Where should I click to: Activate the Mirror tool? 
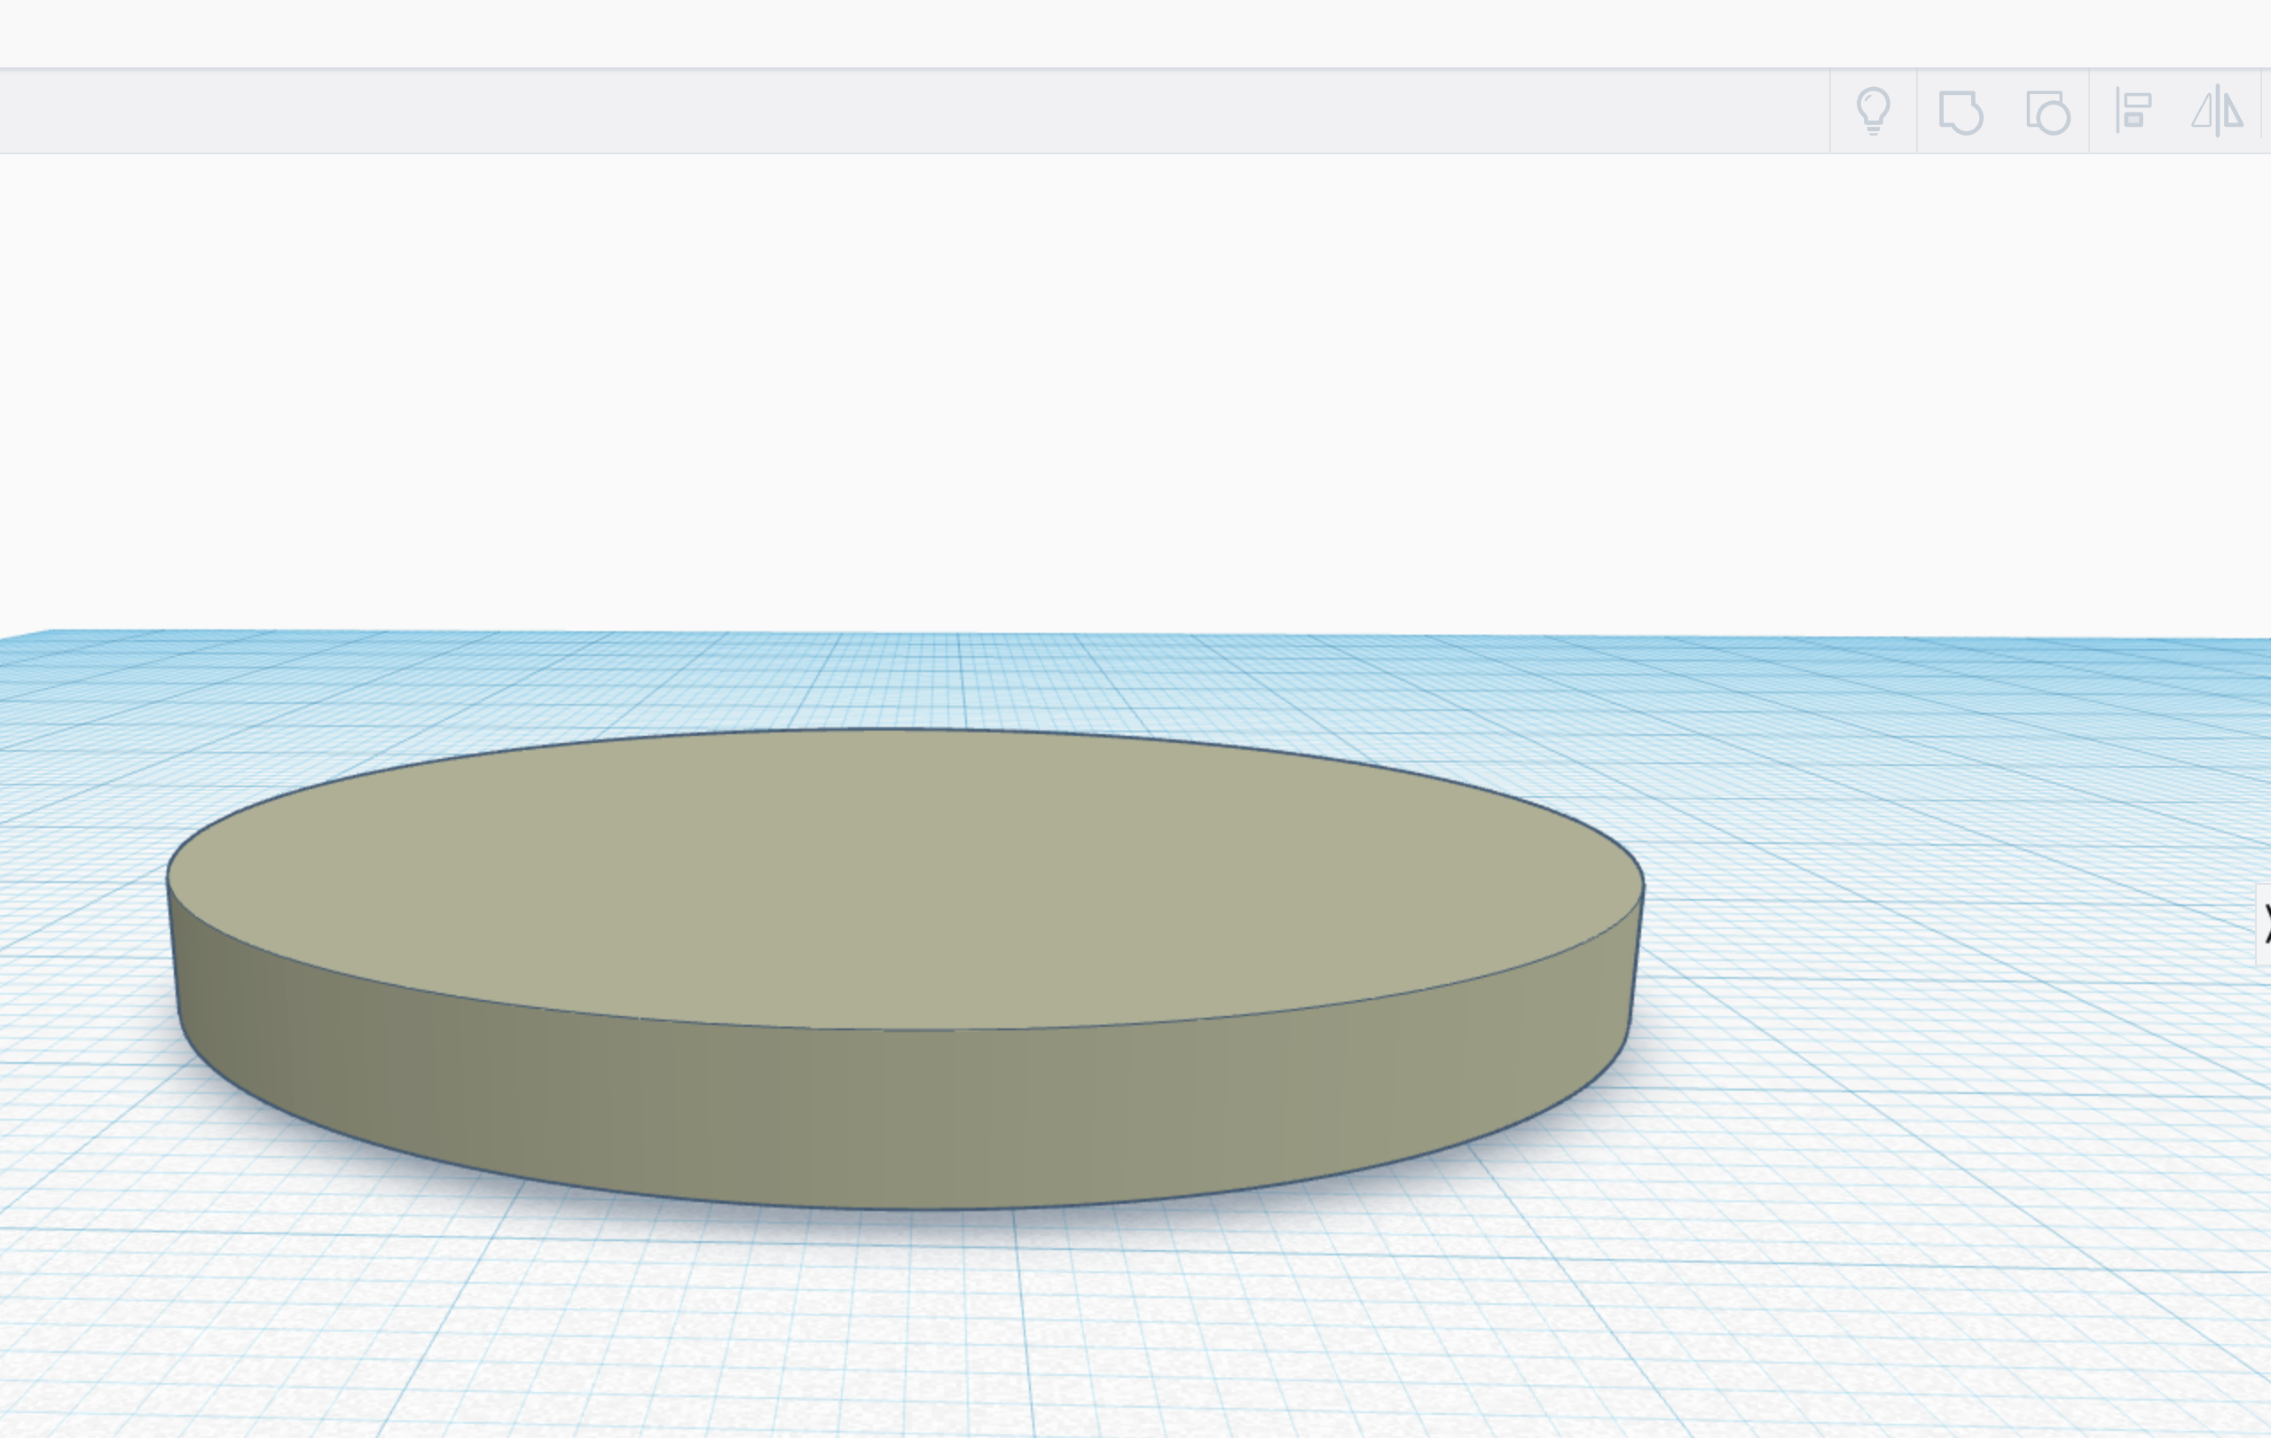pyautogui.click(x=2217, y=111)
